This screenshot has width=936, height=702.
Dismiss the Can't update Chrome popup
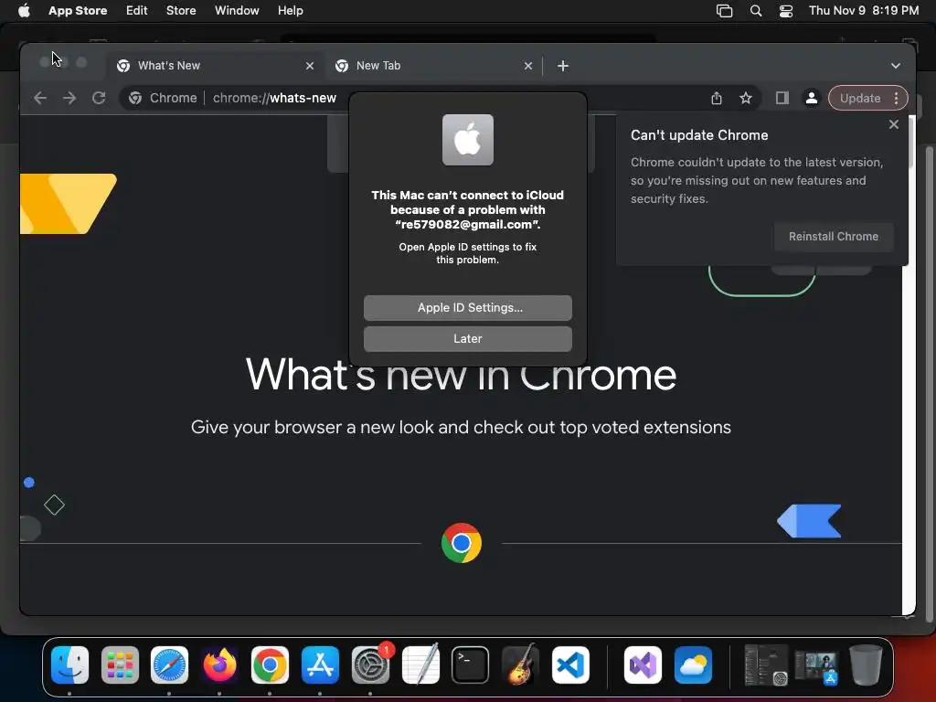pos(894,124)
